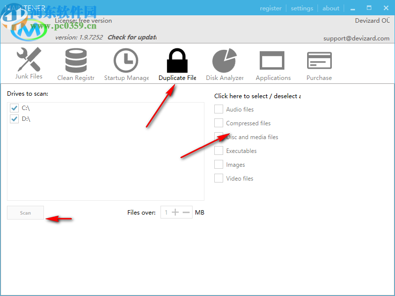Increase Files over size with plus icon

175,213
